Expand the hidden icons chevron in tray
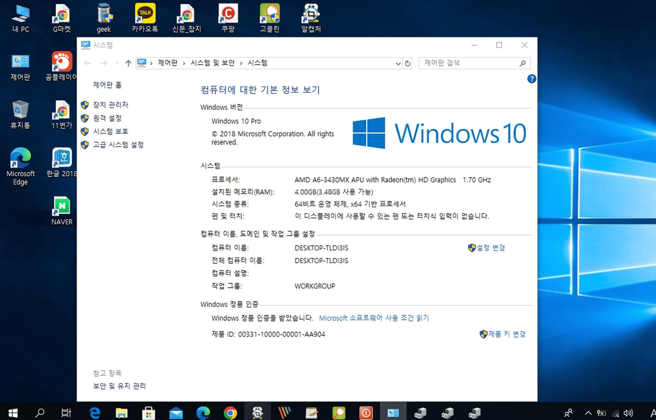 click(x=588, y=412)
